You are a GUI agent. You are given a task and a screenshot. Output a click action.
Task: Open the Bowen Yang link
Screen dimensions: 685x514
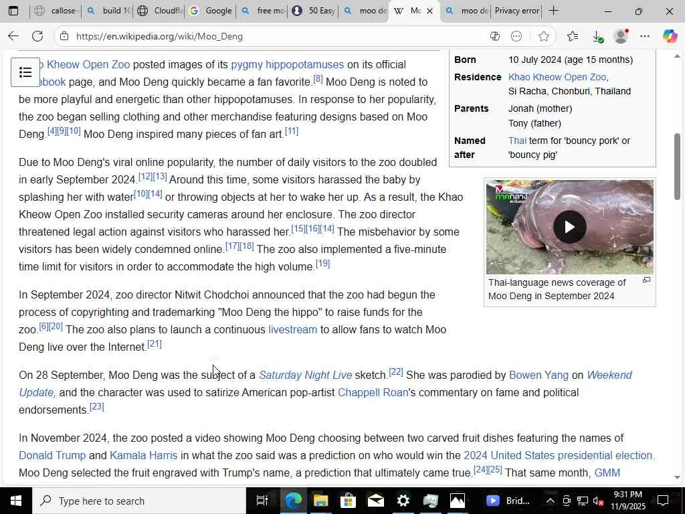[x=539, y=375]
